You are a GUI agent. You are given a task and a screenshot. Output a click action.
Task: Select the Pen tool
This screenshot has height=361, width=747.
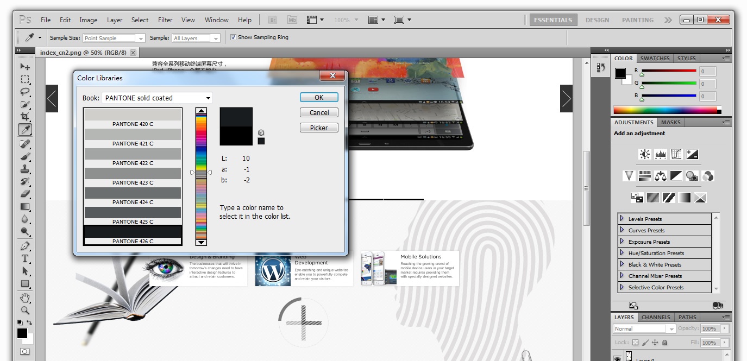click(25, 246)
